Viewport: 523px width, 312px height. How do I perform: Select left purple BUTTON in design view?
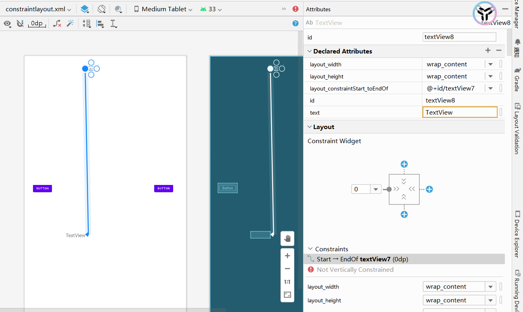coord(42,188)
